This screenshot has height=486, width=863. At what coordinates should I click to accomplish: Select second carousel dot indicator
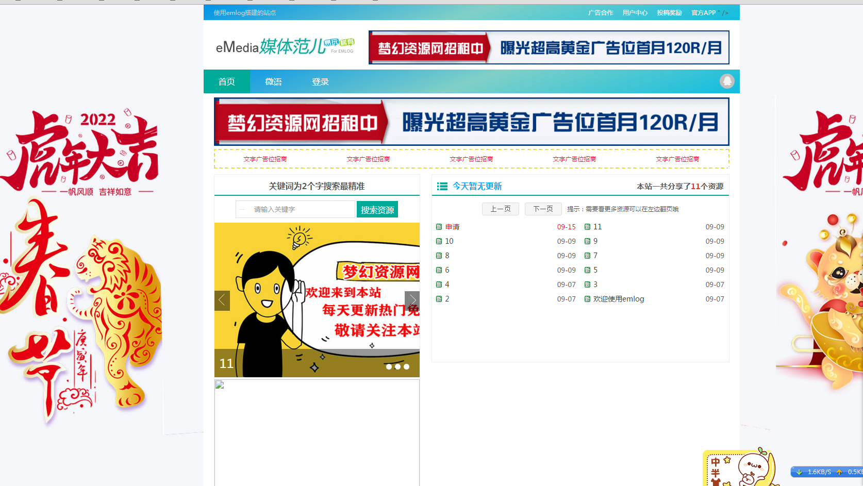pos(397,367)
